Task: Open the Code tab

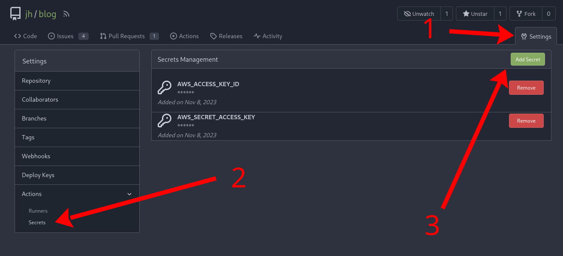Action: 26,36
